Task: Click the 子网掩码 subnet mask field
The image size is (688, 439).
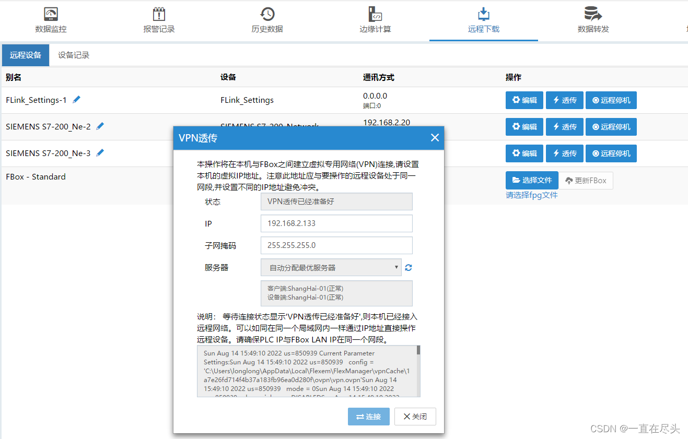Action: [336, 245]
